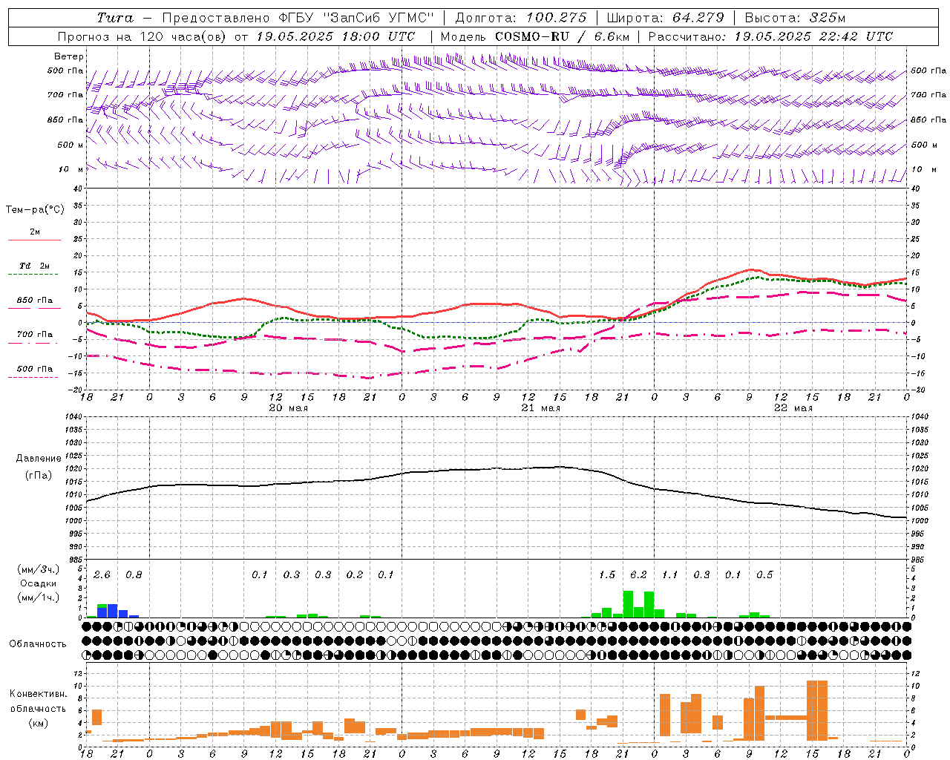The width and height of the screenshot is (950, 760).
Task: Click the 0.2 precipitation total value
Action: pos(355,575)
